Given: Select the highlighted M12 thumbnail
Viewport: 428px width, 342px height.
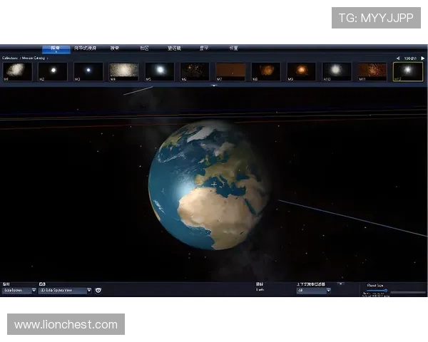Looking at the screenshot, I should (408, 71).
